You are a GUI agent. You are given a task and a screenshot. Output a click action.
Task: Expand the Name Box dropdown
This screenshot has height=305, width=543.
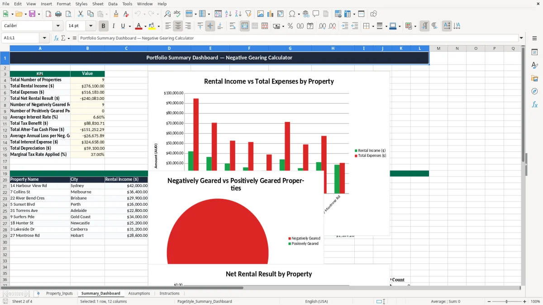pyautogui.click(x=44, y=38)
